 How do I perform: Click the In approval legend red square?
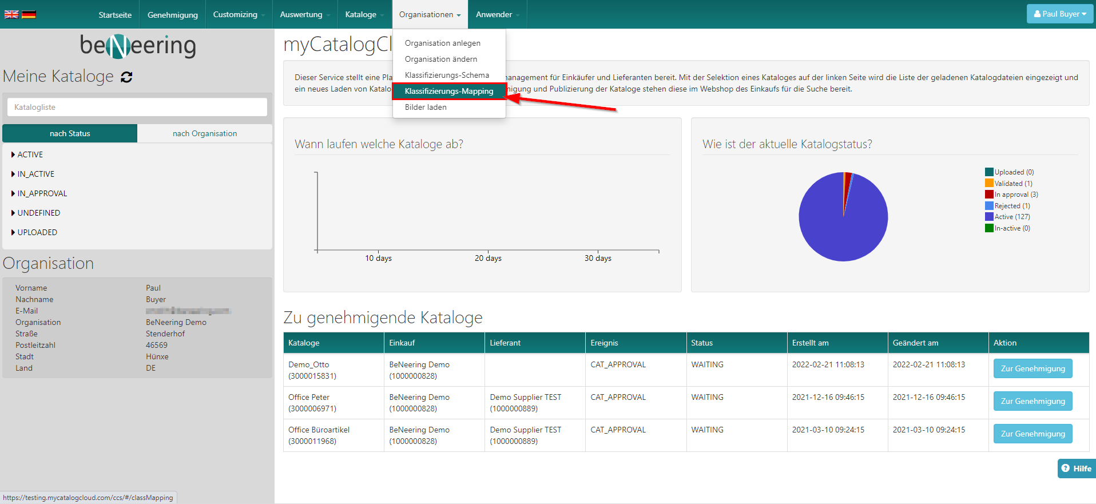[989, 195]
